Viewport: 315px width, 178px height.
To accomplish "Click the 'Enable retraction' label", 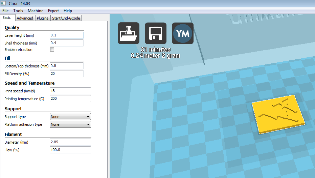I will point(18,50).
